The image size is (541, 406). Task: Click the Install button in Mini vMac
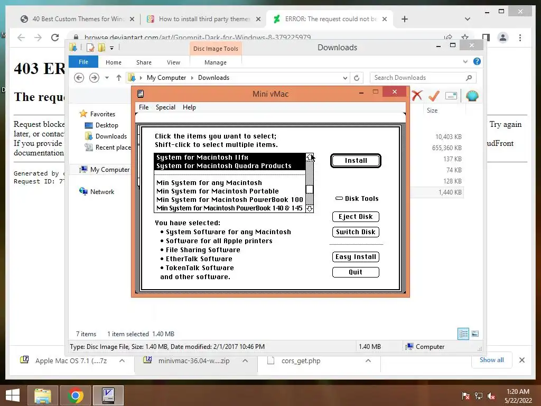356,161
